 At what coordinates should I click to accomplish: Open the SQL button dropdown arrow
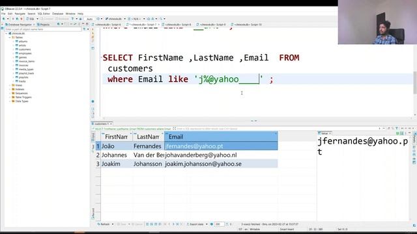37,19
